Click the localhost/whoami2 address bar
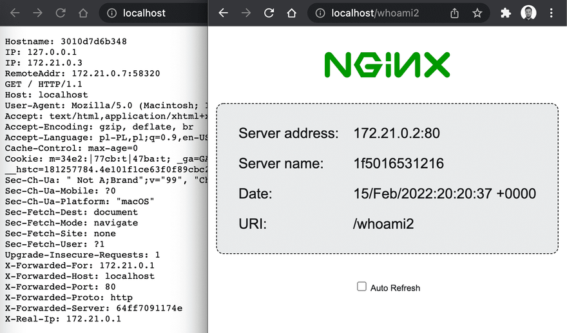The width and height of the screenshot is (567, 333). tap(387, 13)
